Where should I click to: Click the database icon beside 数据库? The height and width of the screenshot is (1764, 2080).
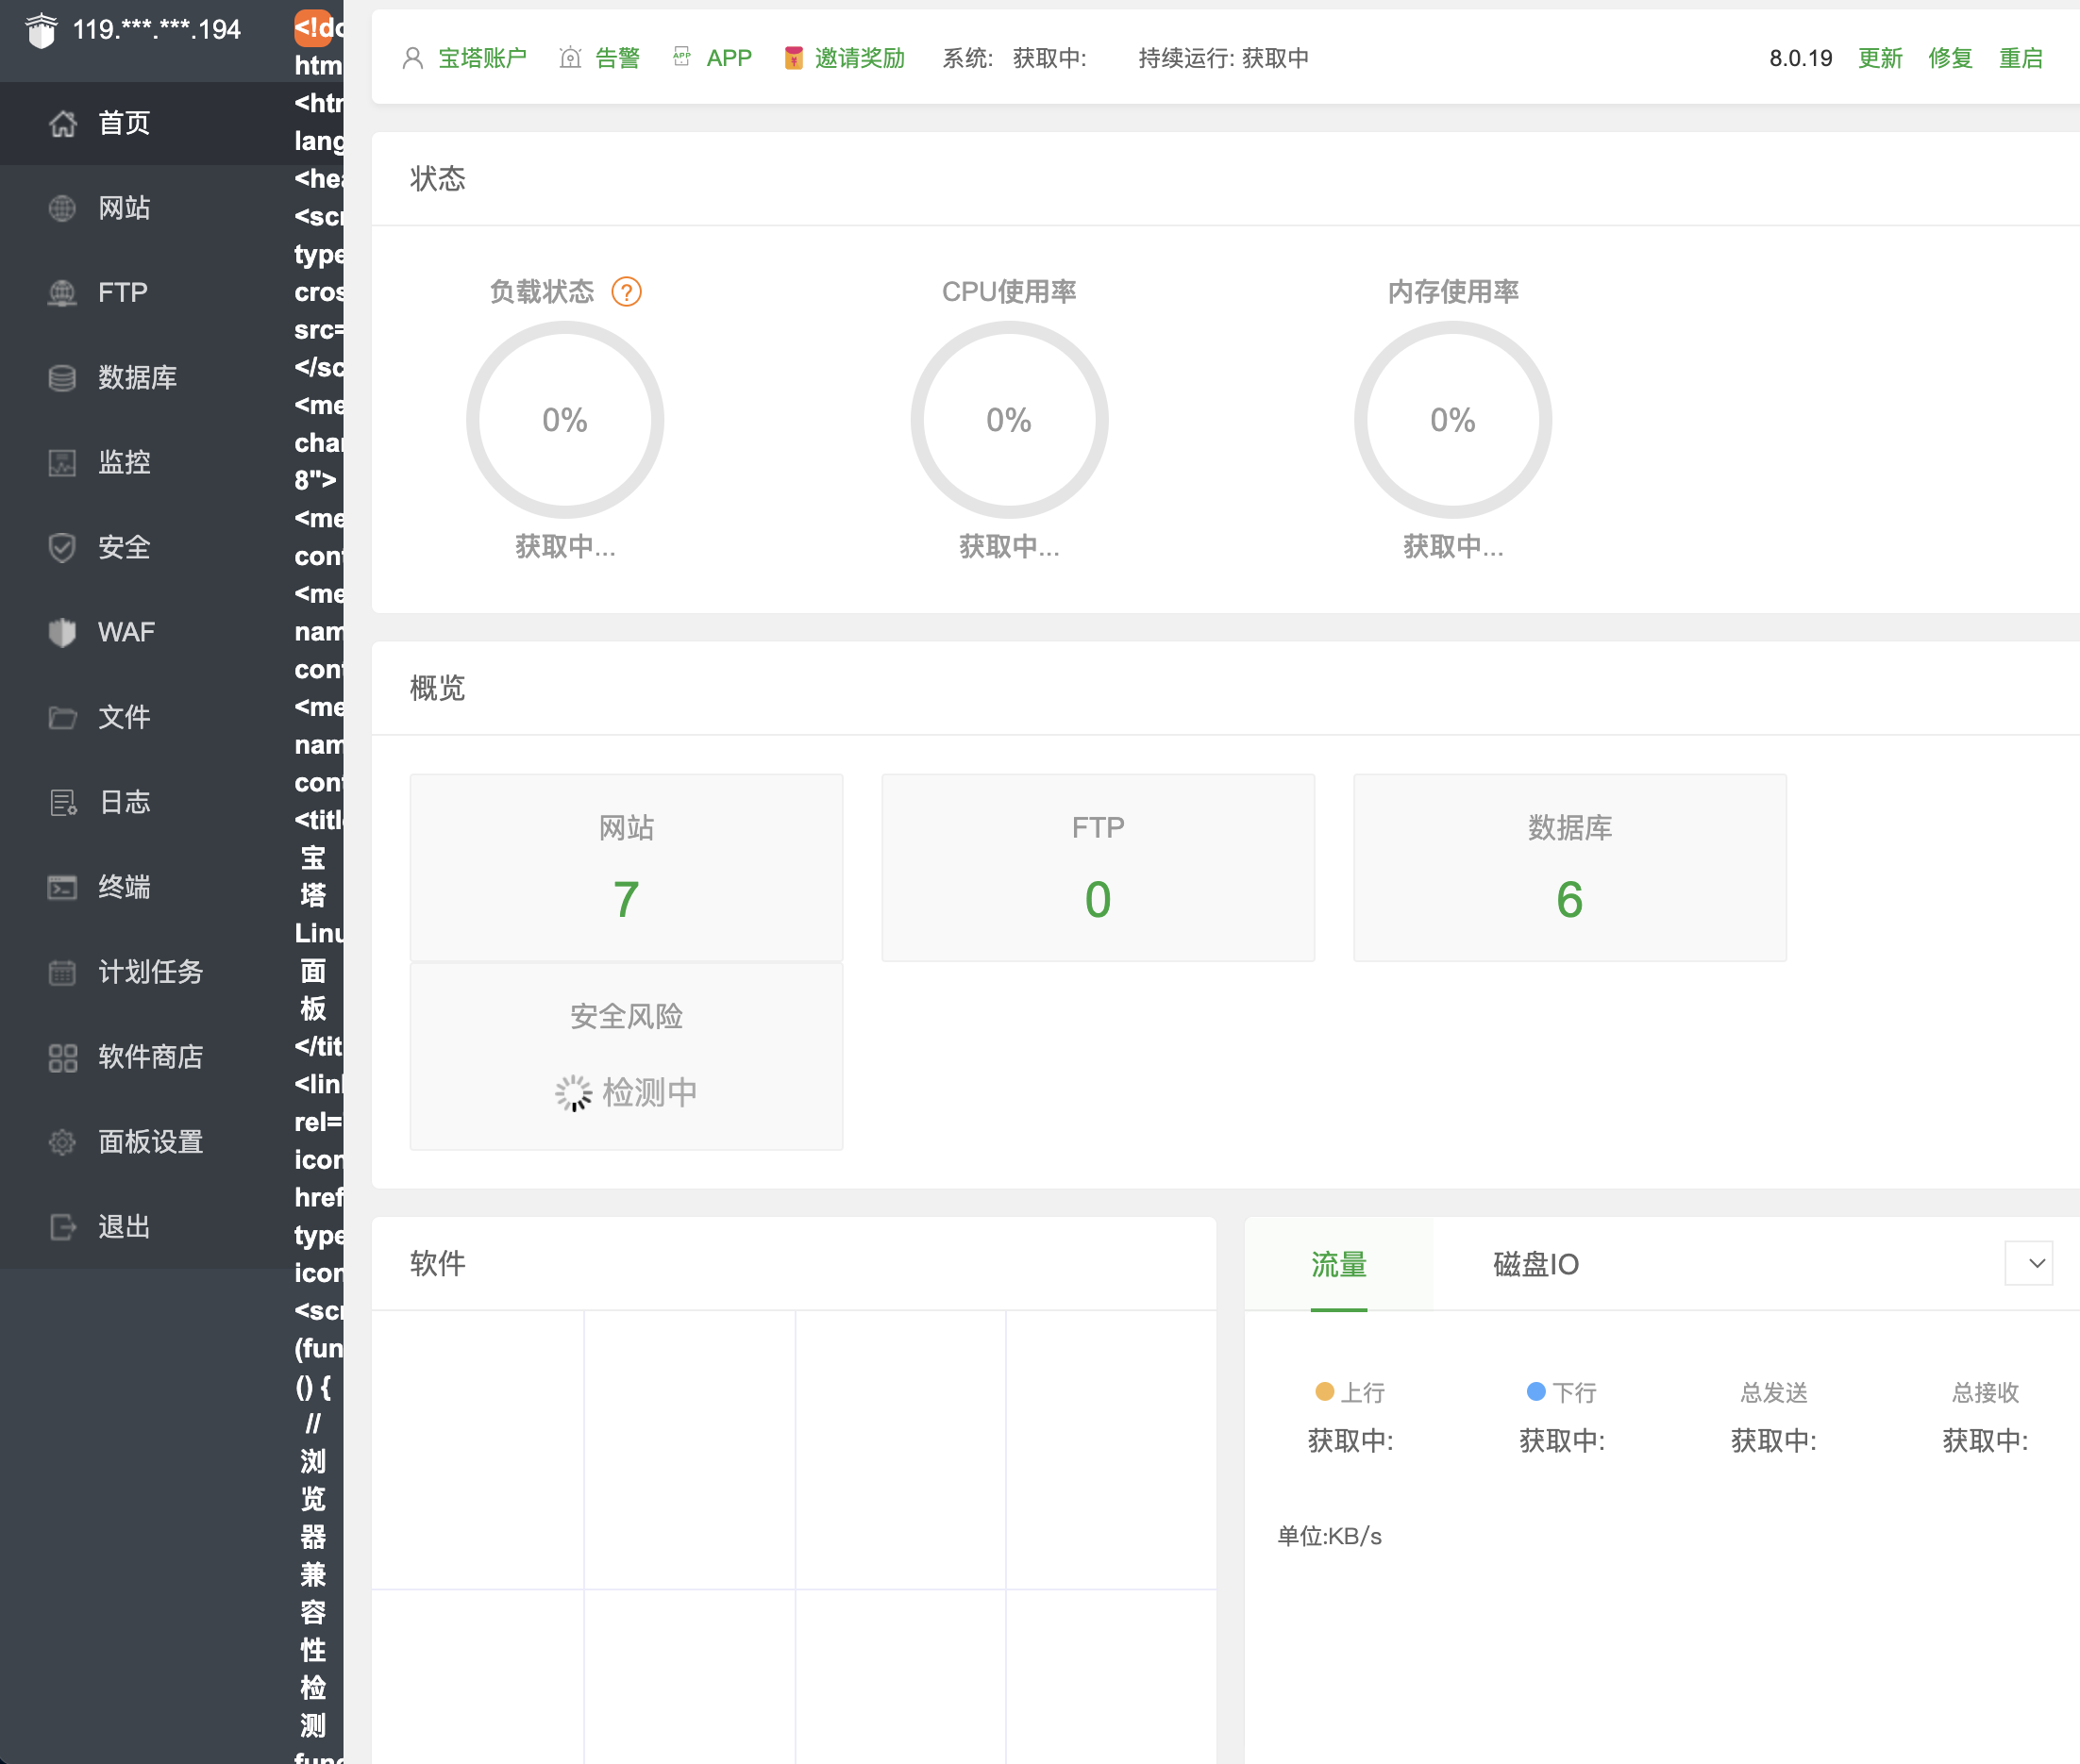click(62, 378)
